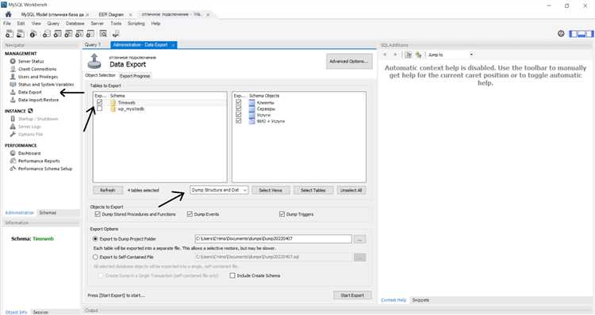This screenshot has width=595, height=315.
Task: Uncheck the Серверы table export checkbox
Action: [238, 108]
